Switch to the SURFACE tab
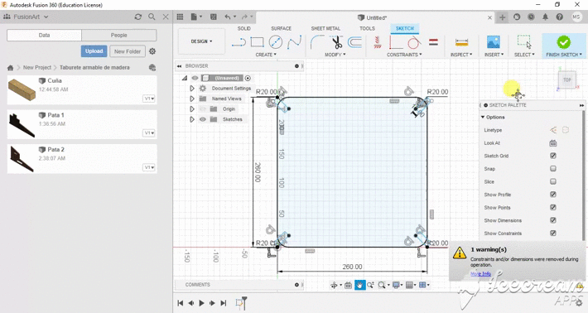 click(282, 28)
